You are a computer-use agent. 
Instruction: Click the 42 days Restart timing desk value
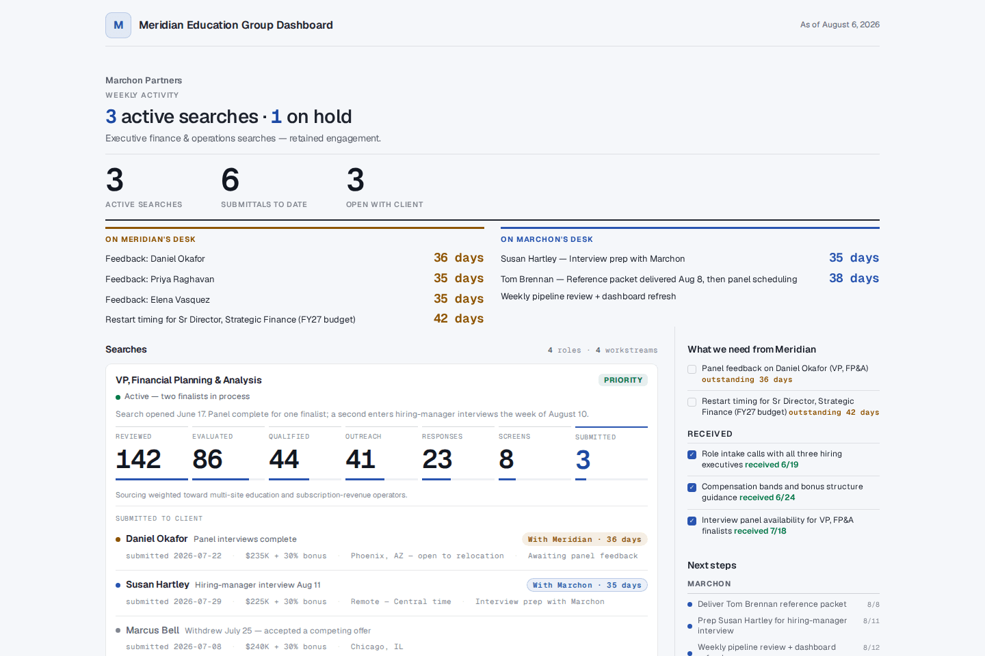(x=458, y=318)
